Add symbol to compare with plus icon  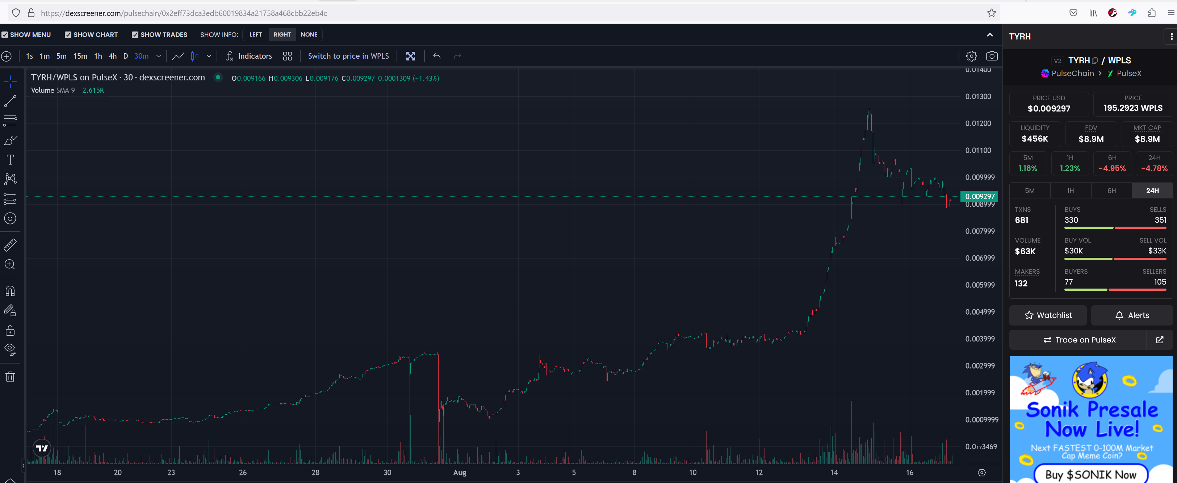coord(7,56)
